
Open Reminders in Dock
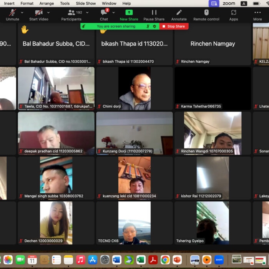pyautogui.click(x=56, y=260)
